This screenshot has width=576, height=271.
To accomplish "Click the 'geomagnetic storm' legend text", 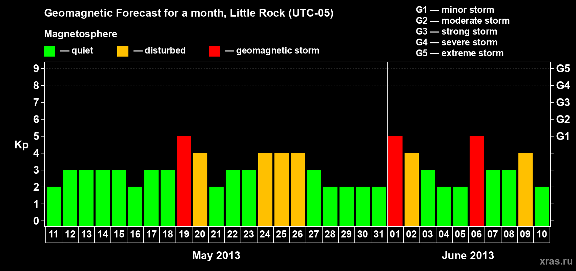I will 278,51.
